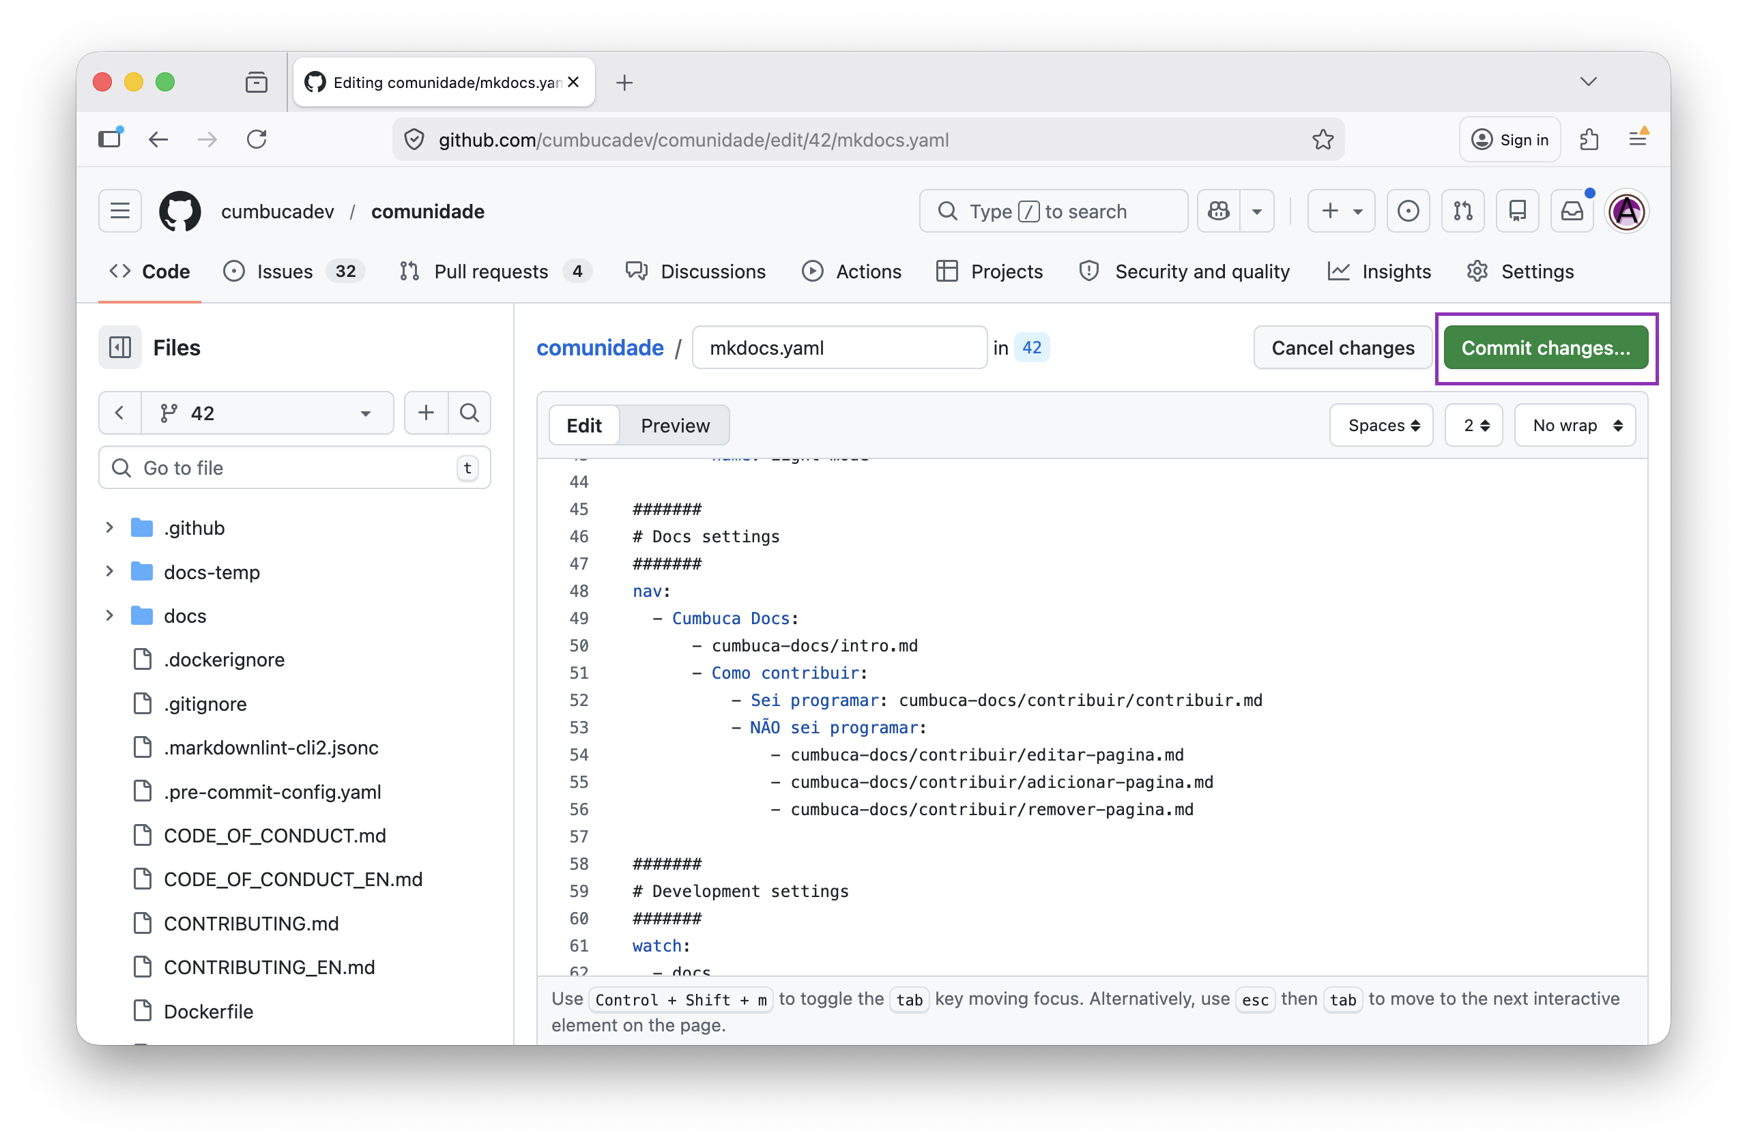Bookmark this page with star icon

click(1323, 139)
